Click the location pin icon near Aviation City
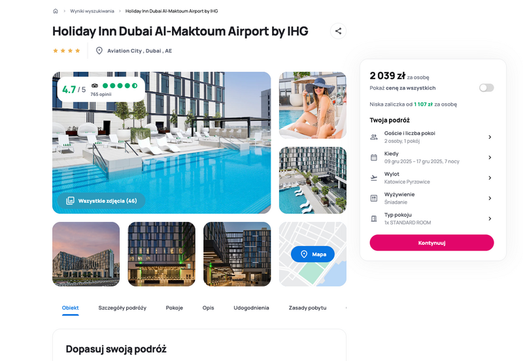 pos(99,51)
